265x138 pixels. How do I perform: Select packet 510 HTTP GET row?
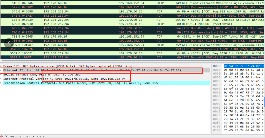pyautogui.click(x=133, y=3)
